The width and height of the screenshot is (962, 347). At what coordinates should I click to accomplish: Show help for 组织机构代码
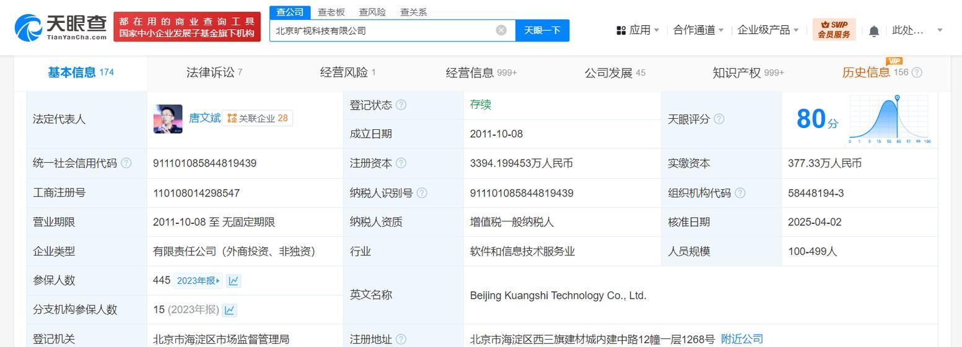click(740, 193)
